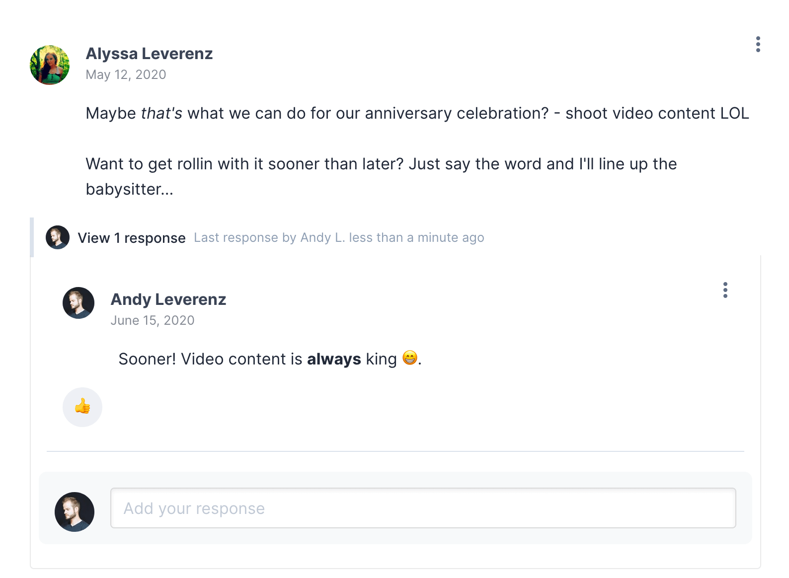The image size is (789, 578).
Task: Collapse the View 1 response thread
Action: 132,238
